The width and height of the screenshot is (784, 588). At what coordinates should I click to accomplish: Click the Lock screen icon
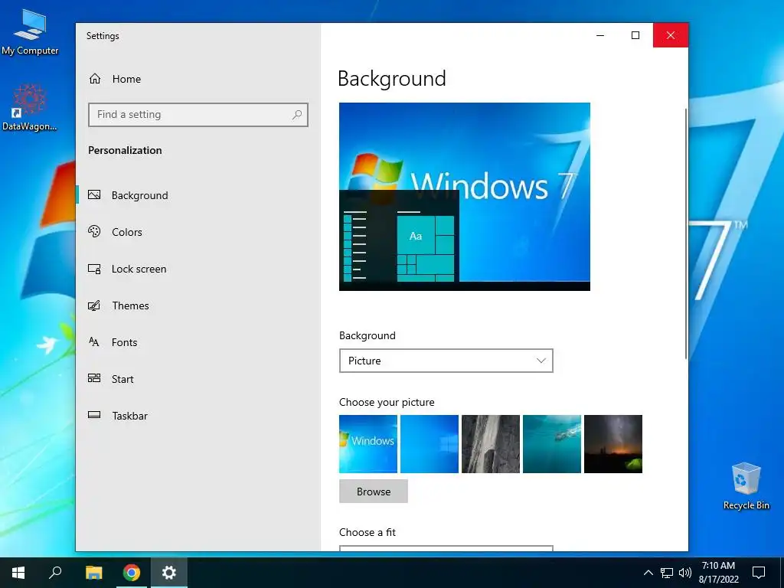click(x=94, y=269)
